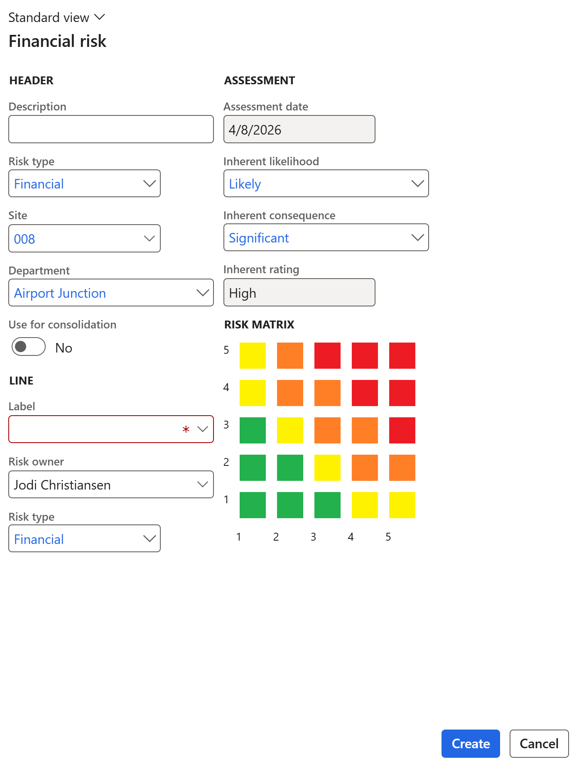Open the Inherent consequence dropdown
The image size is (574, 769).
pos(417,238)
